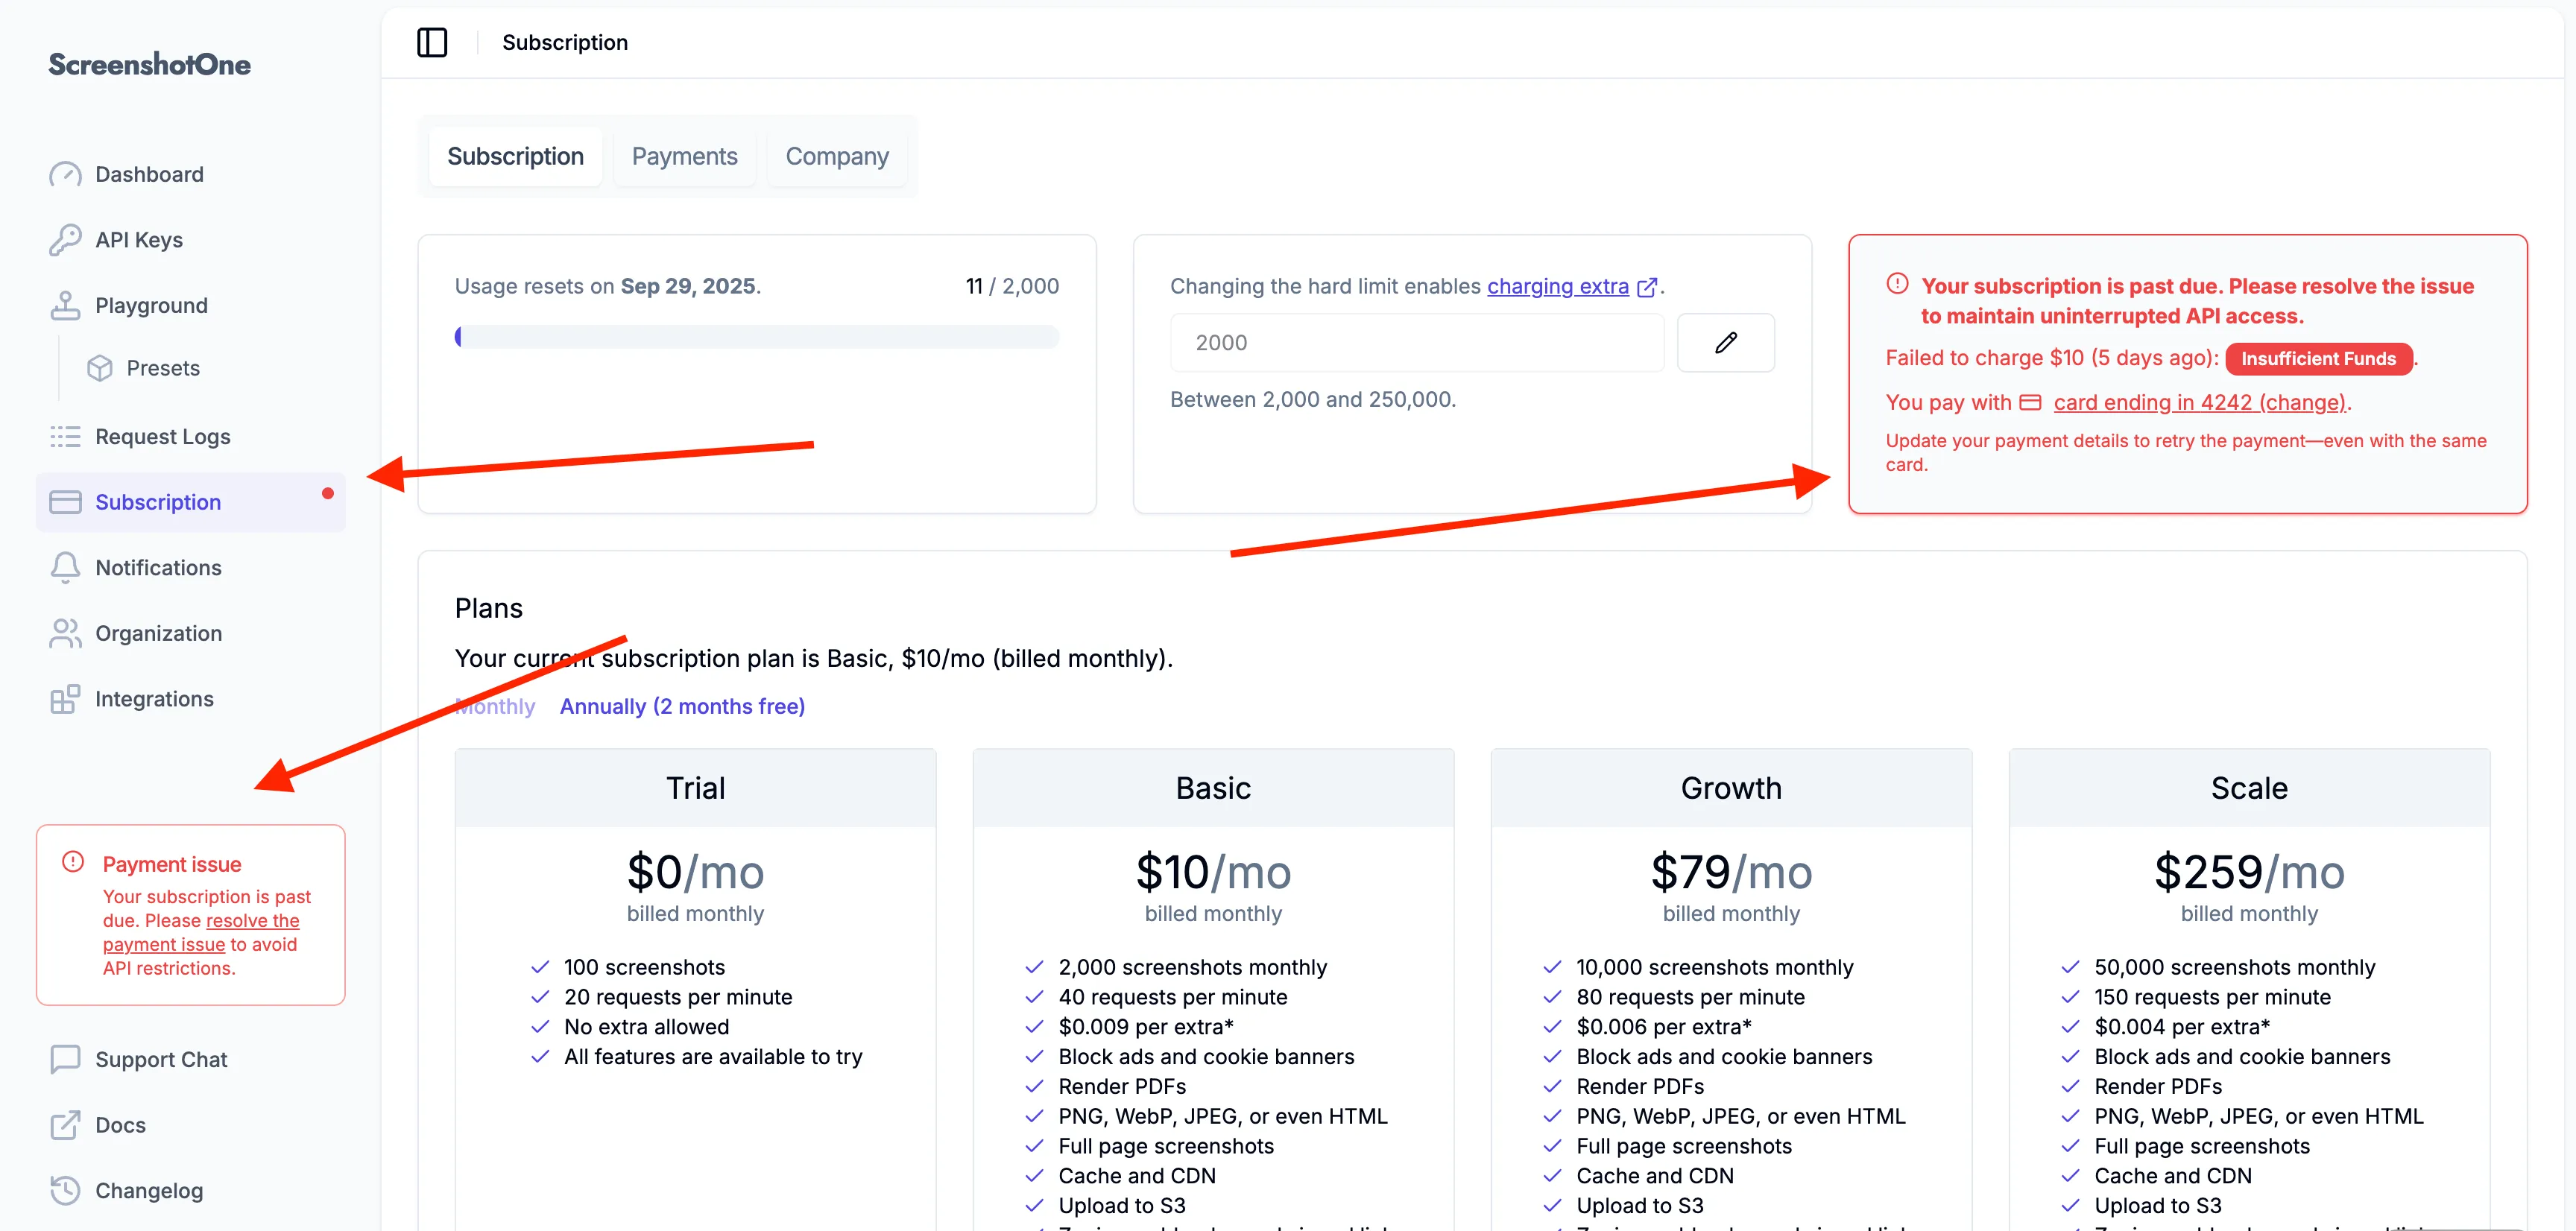Viewport: 2576px width, 1231px height.
Task: Open Request Logs list icon
Action: (x=65, y=436)
